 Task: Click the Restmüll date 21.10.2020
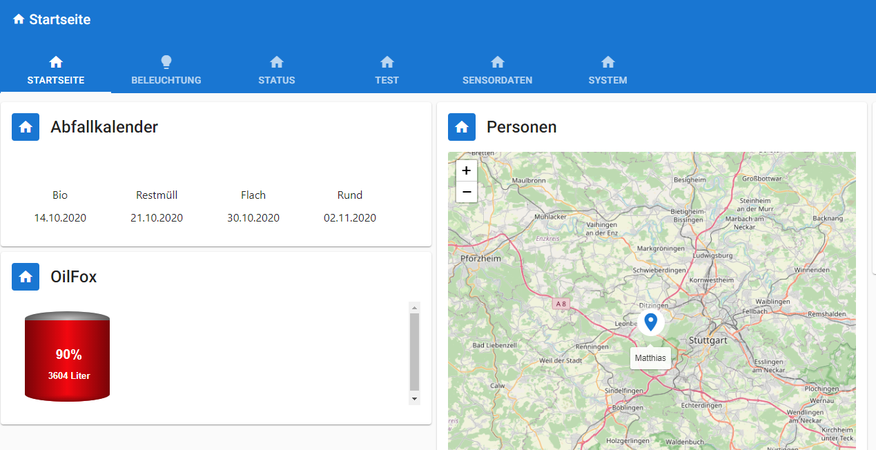(x=157, y=218)
